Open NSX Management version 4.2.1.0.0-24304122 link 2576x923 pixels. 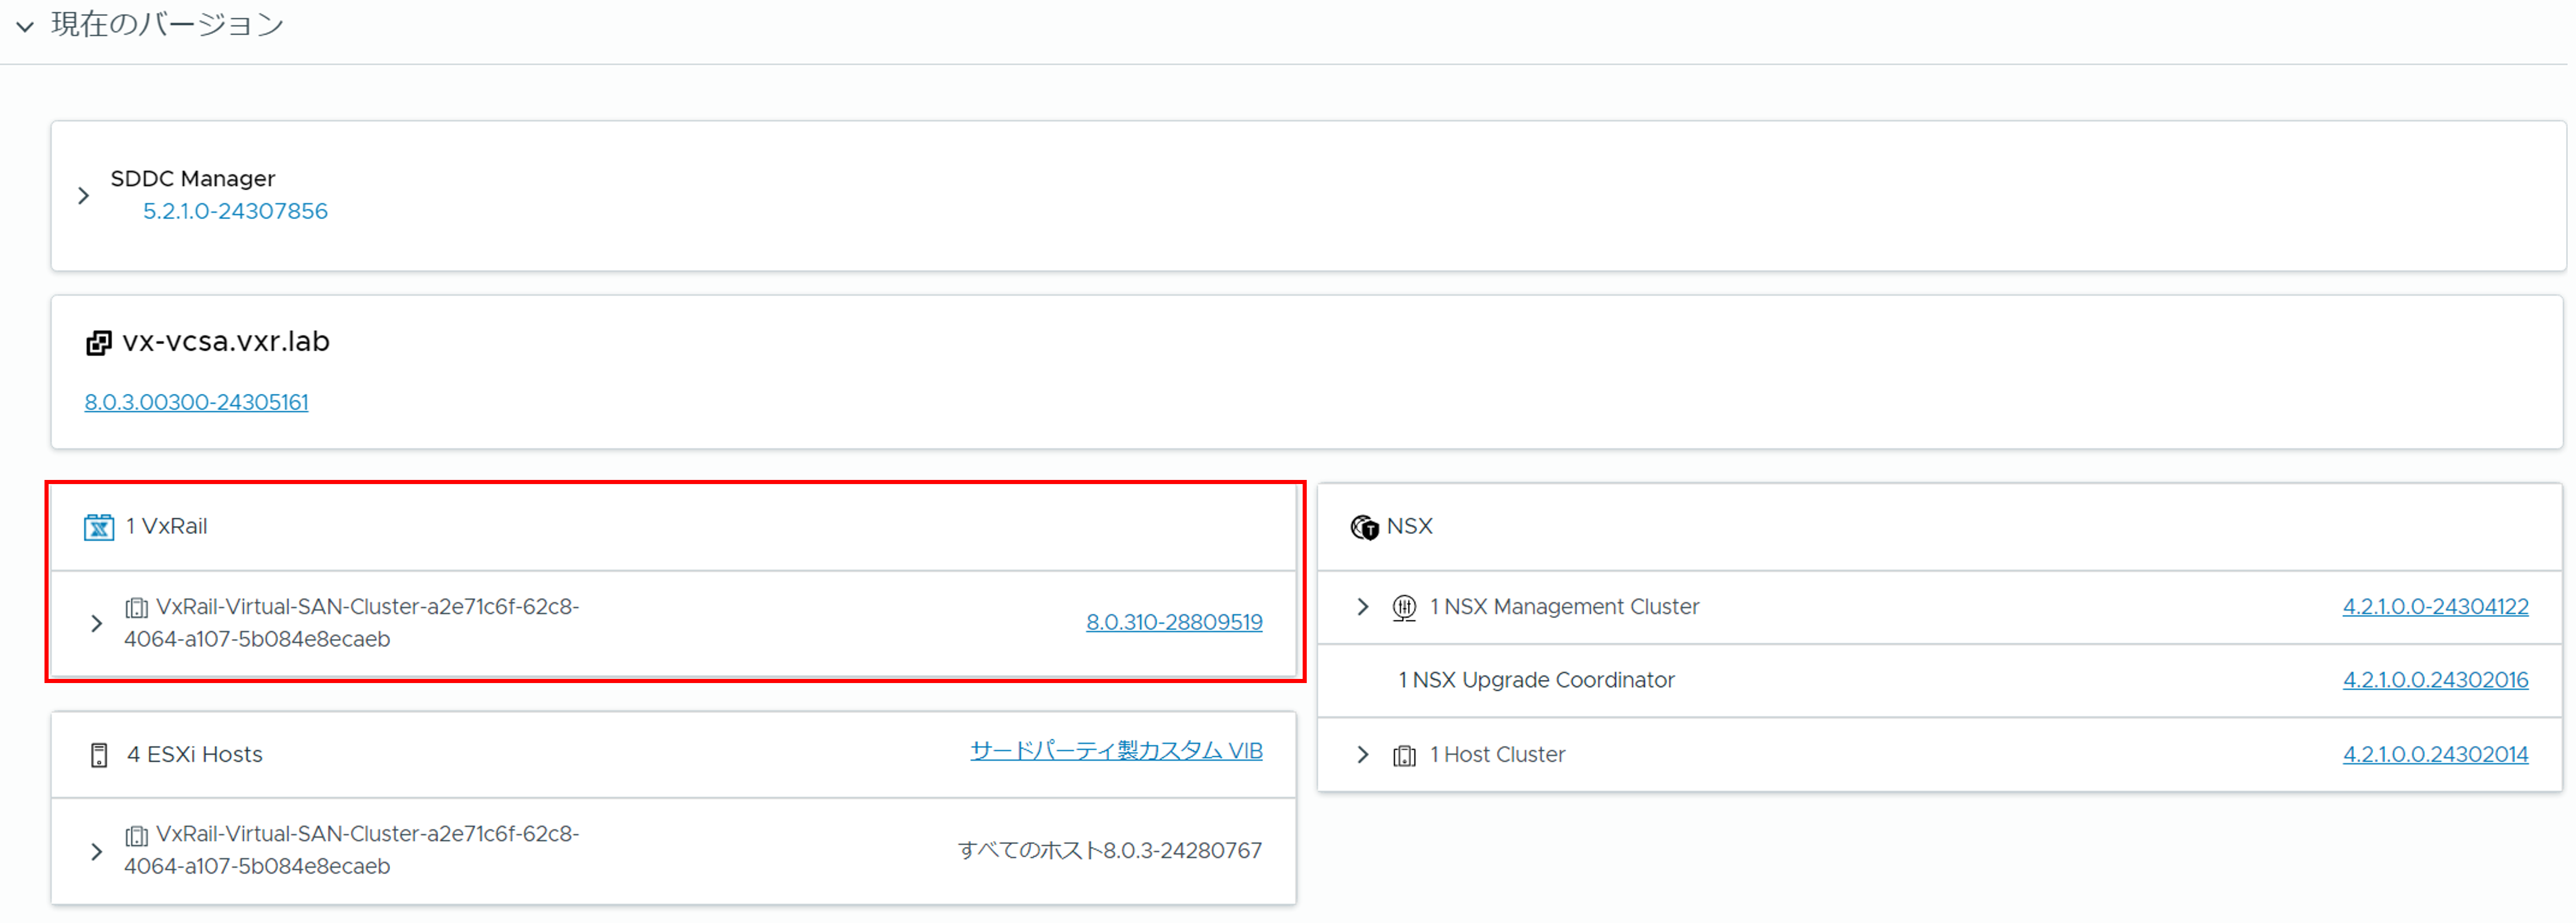[2435, 607]
